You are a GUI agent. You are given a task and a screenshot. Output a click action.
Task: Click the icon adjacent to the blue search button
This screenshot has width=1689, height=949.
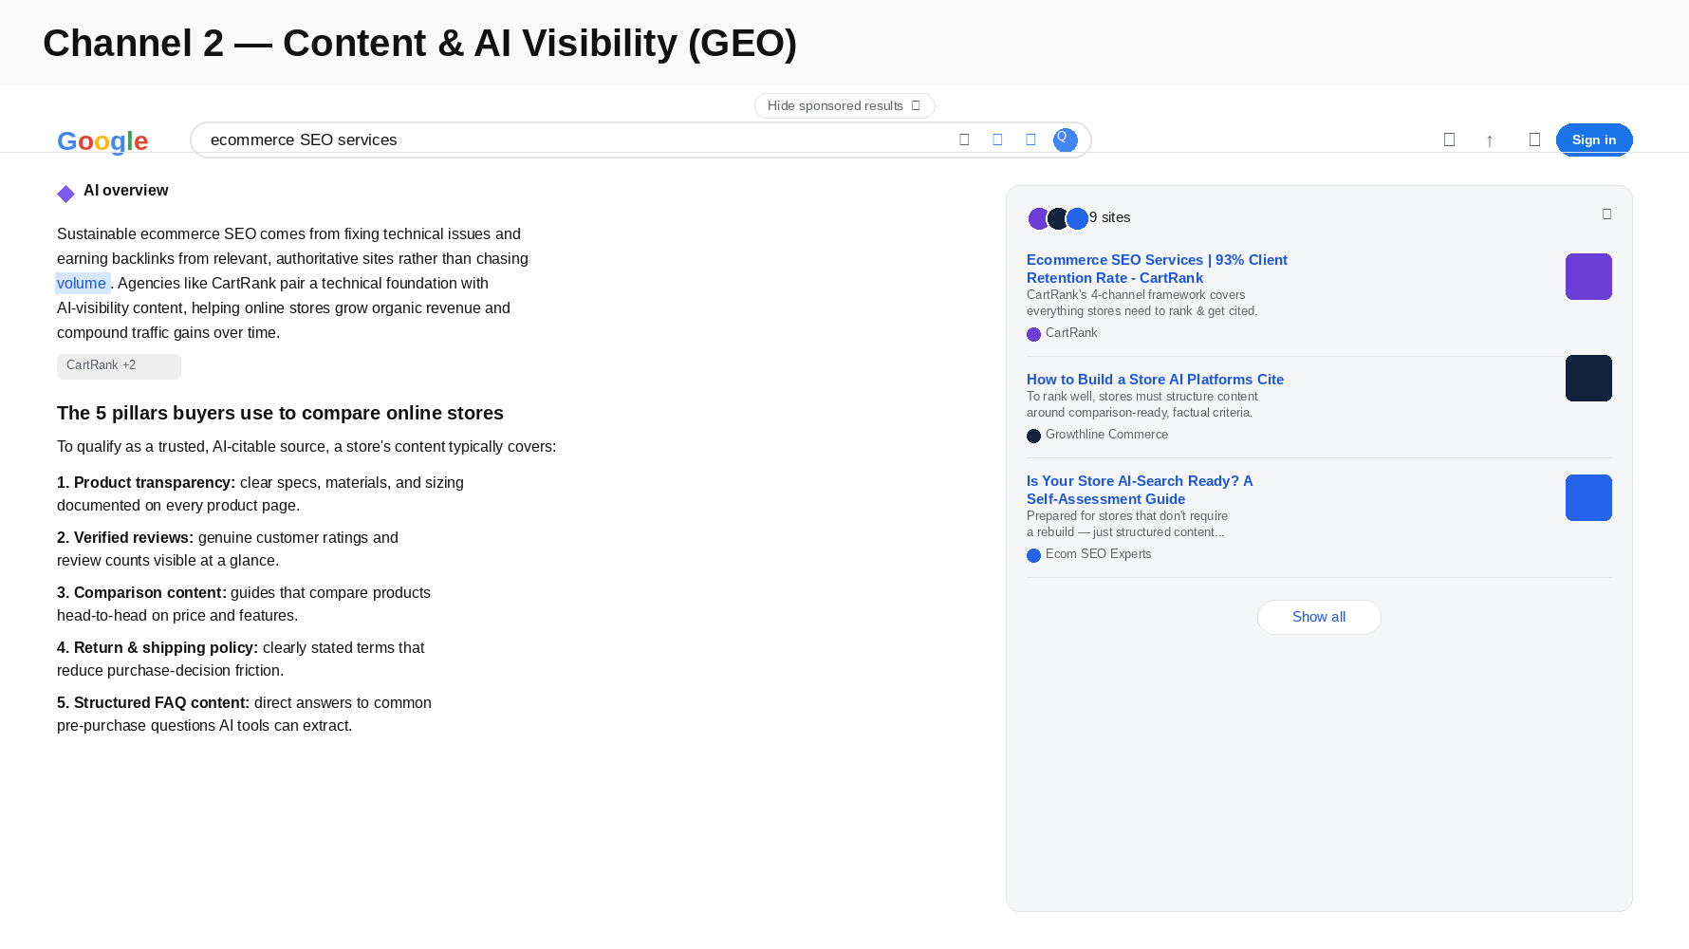click(x=1030, y=140)
